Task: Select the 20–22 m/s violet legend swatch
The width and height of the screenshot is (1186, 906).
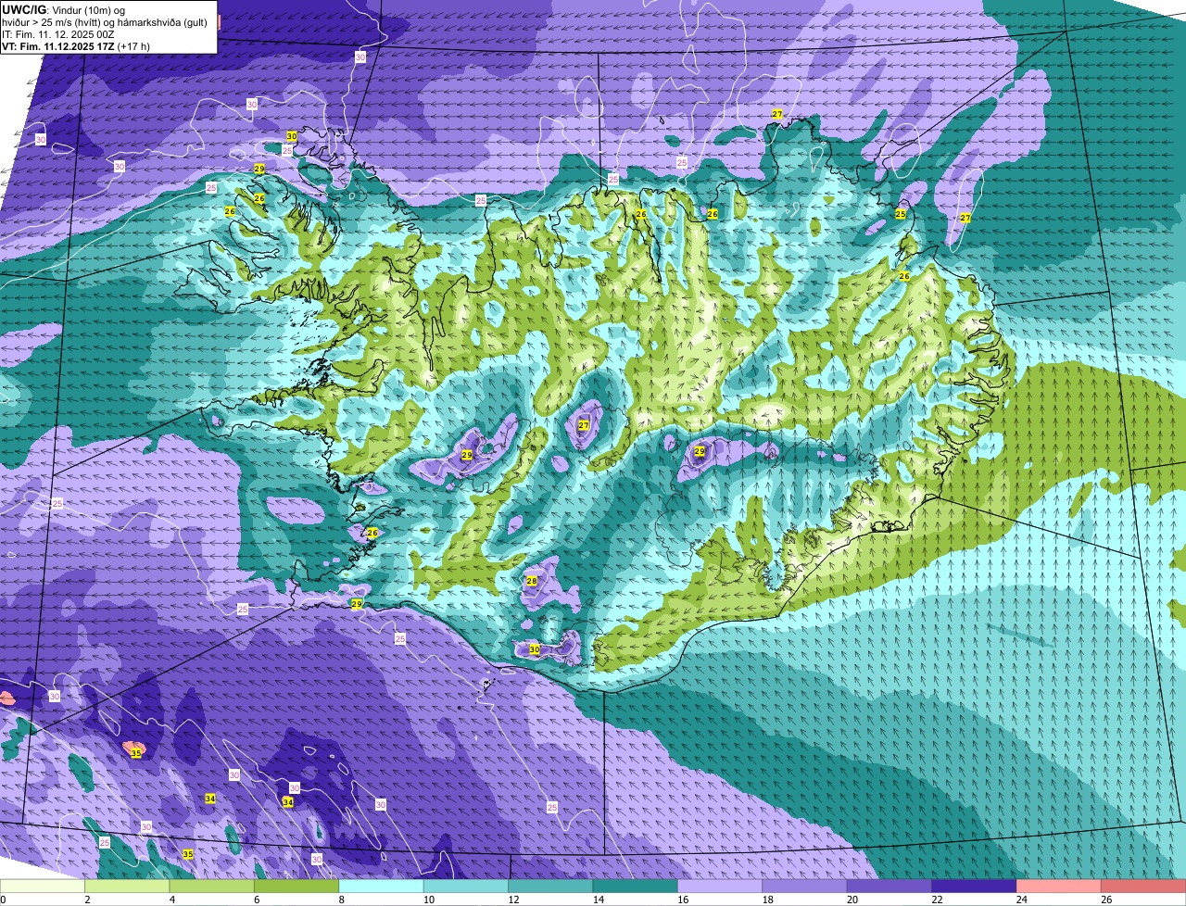Action: click(x=889, y=886)
